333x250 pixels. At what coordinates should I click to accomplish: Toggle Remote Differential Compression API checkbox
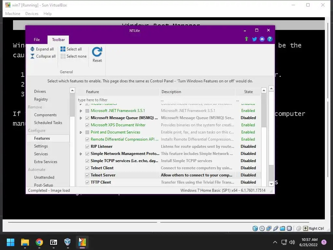click(87, 139)
